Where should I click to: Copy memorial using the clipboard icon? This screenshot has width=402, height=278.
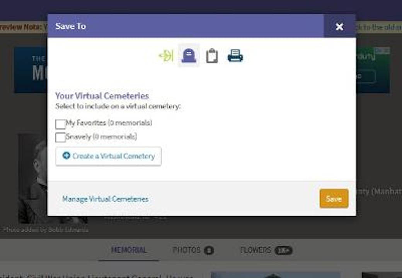click(x=212, y=55)
